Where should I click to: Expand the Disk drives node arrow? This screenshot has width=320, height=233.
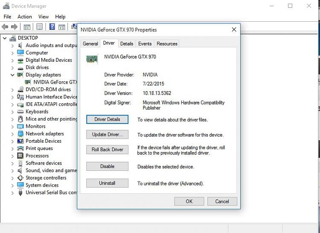pos(12,68)
